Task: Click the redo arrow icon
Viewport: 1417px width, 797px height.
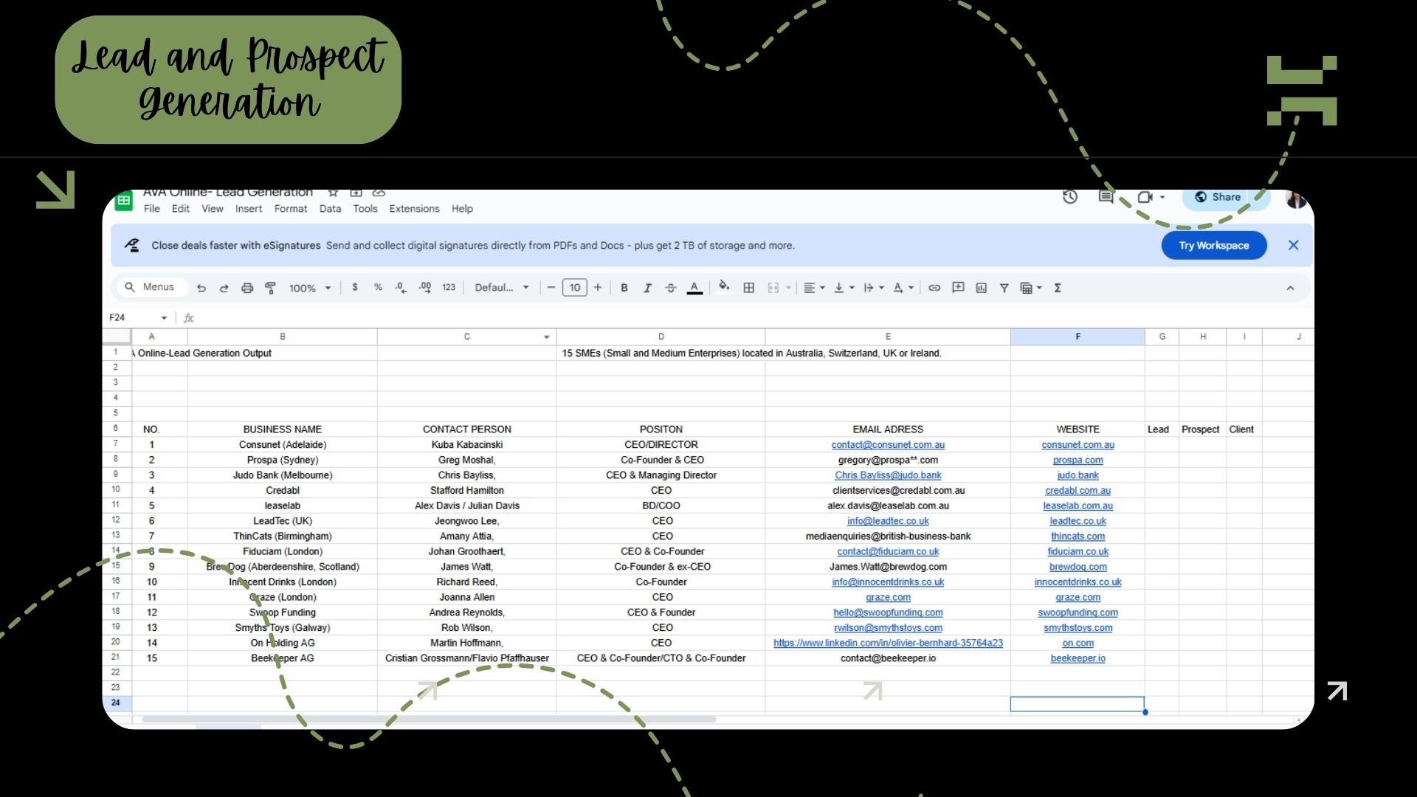Action: (224, 288)
